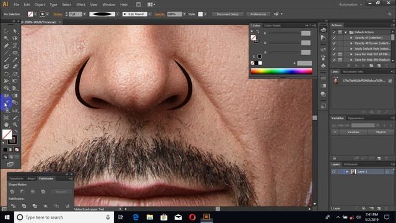
Task: Pick the Pencil tool
Action: pyautogui.click(x=15, y=59)
